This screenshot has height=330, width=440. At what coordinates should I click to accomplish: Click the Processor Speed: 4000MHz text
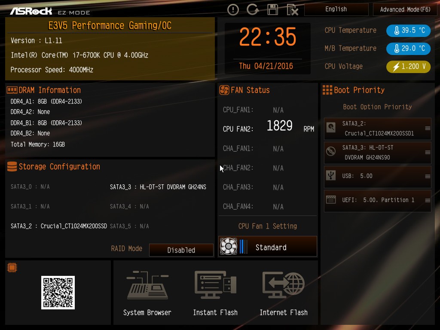tap(52, 70)
